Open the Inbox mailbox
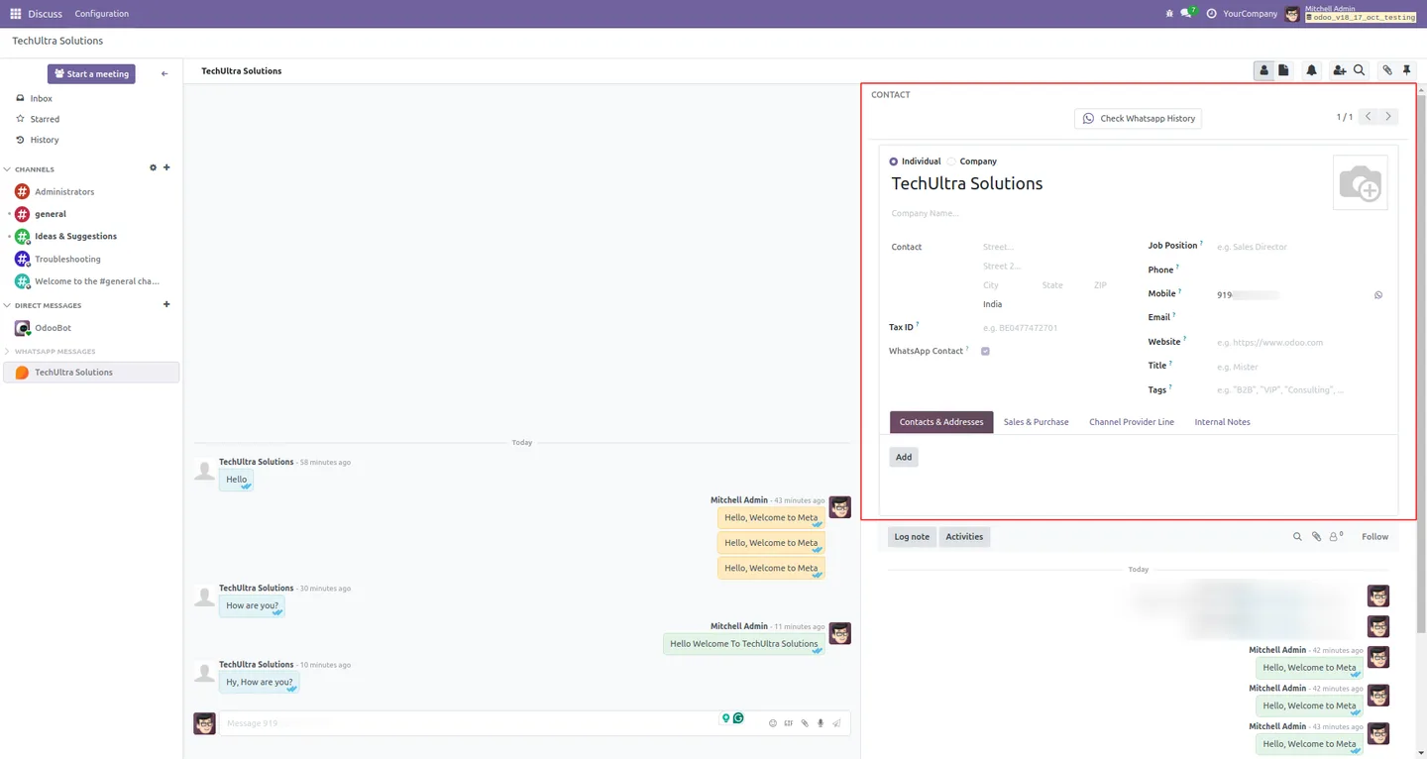 [41, 98]
